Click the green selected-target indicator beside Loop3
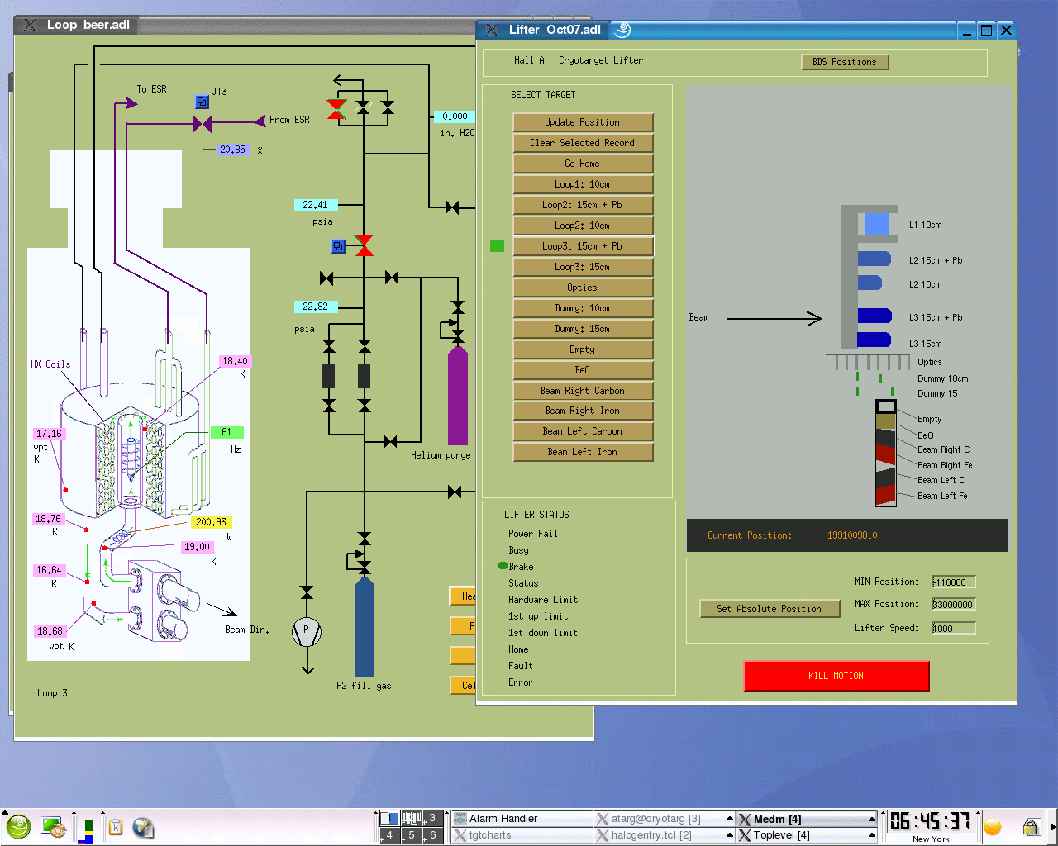 (x=497, y=245)
